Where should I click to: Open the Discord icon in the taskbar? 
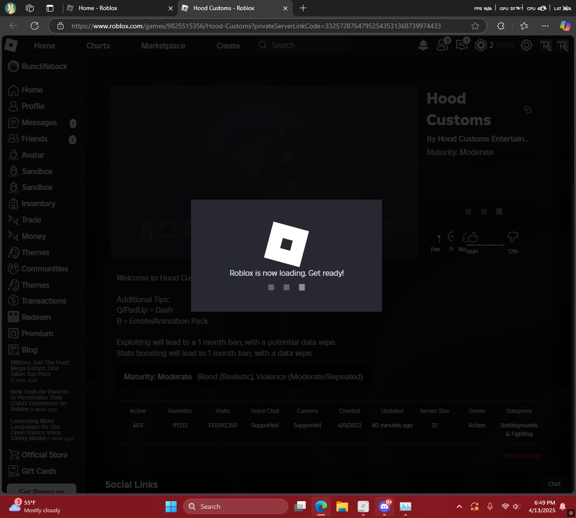click(384, 506)
